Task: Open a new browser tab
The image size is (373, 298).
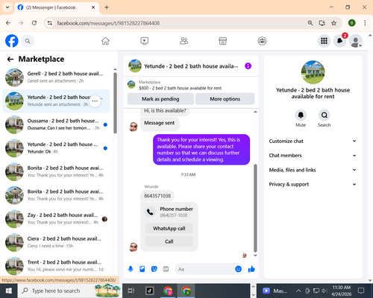Action: click(x=107, y=7)
